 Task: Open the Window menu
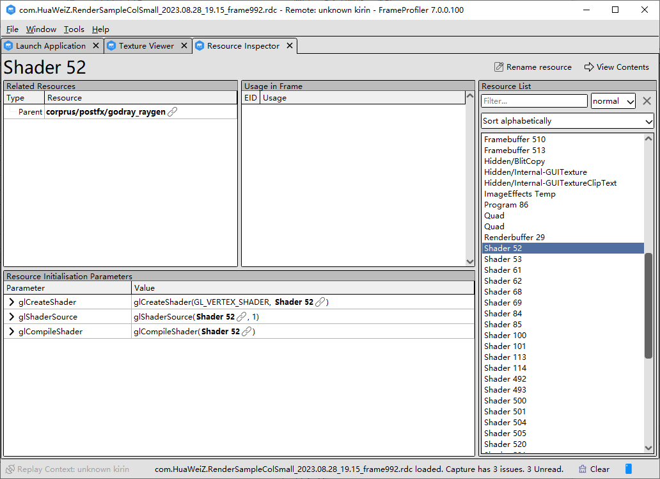pyautogui.click(x=41, y=29)
